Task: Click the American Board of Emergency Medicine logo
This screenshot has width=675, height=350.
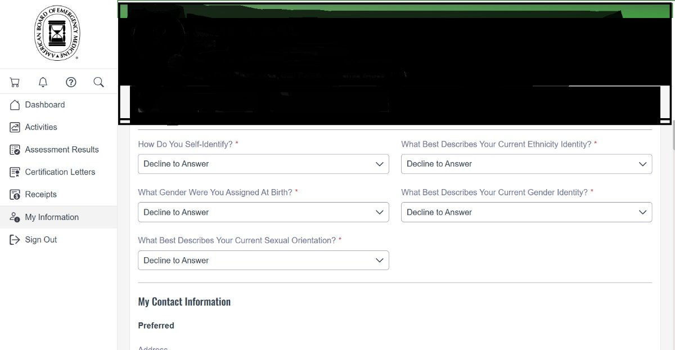Action: (x=57, y=33)
